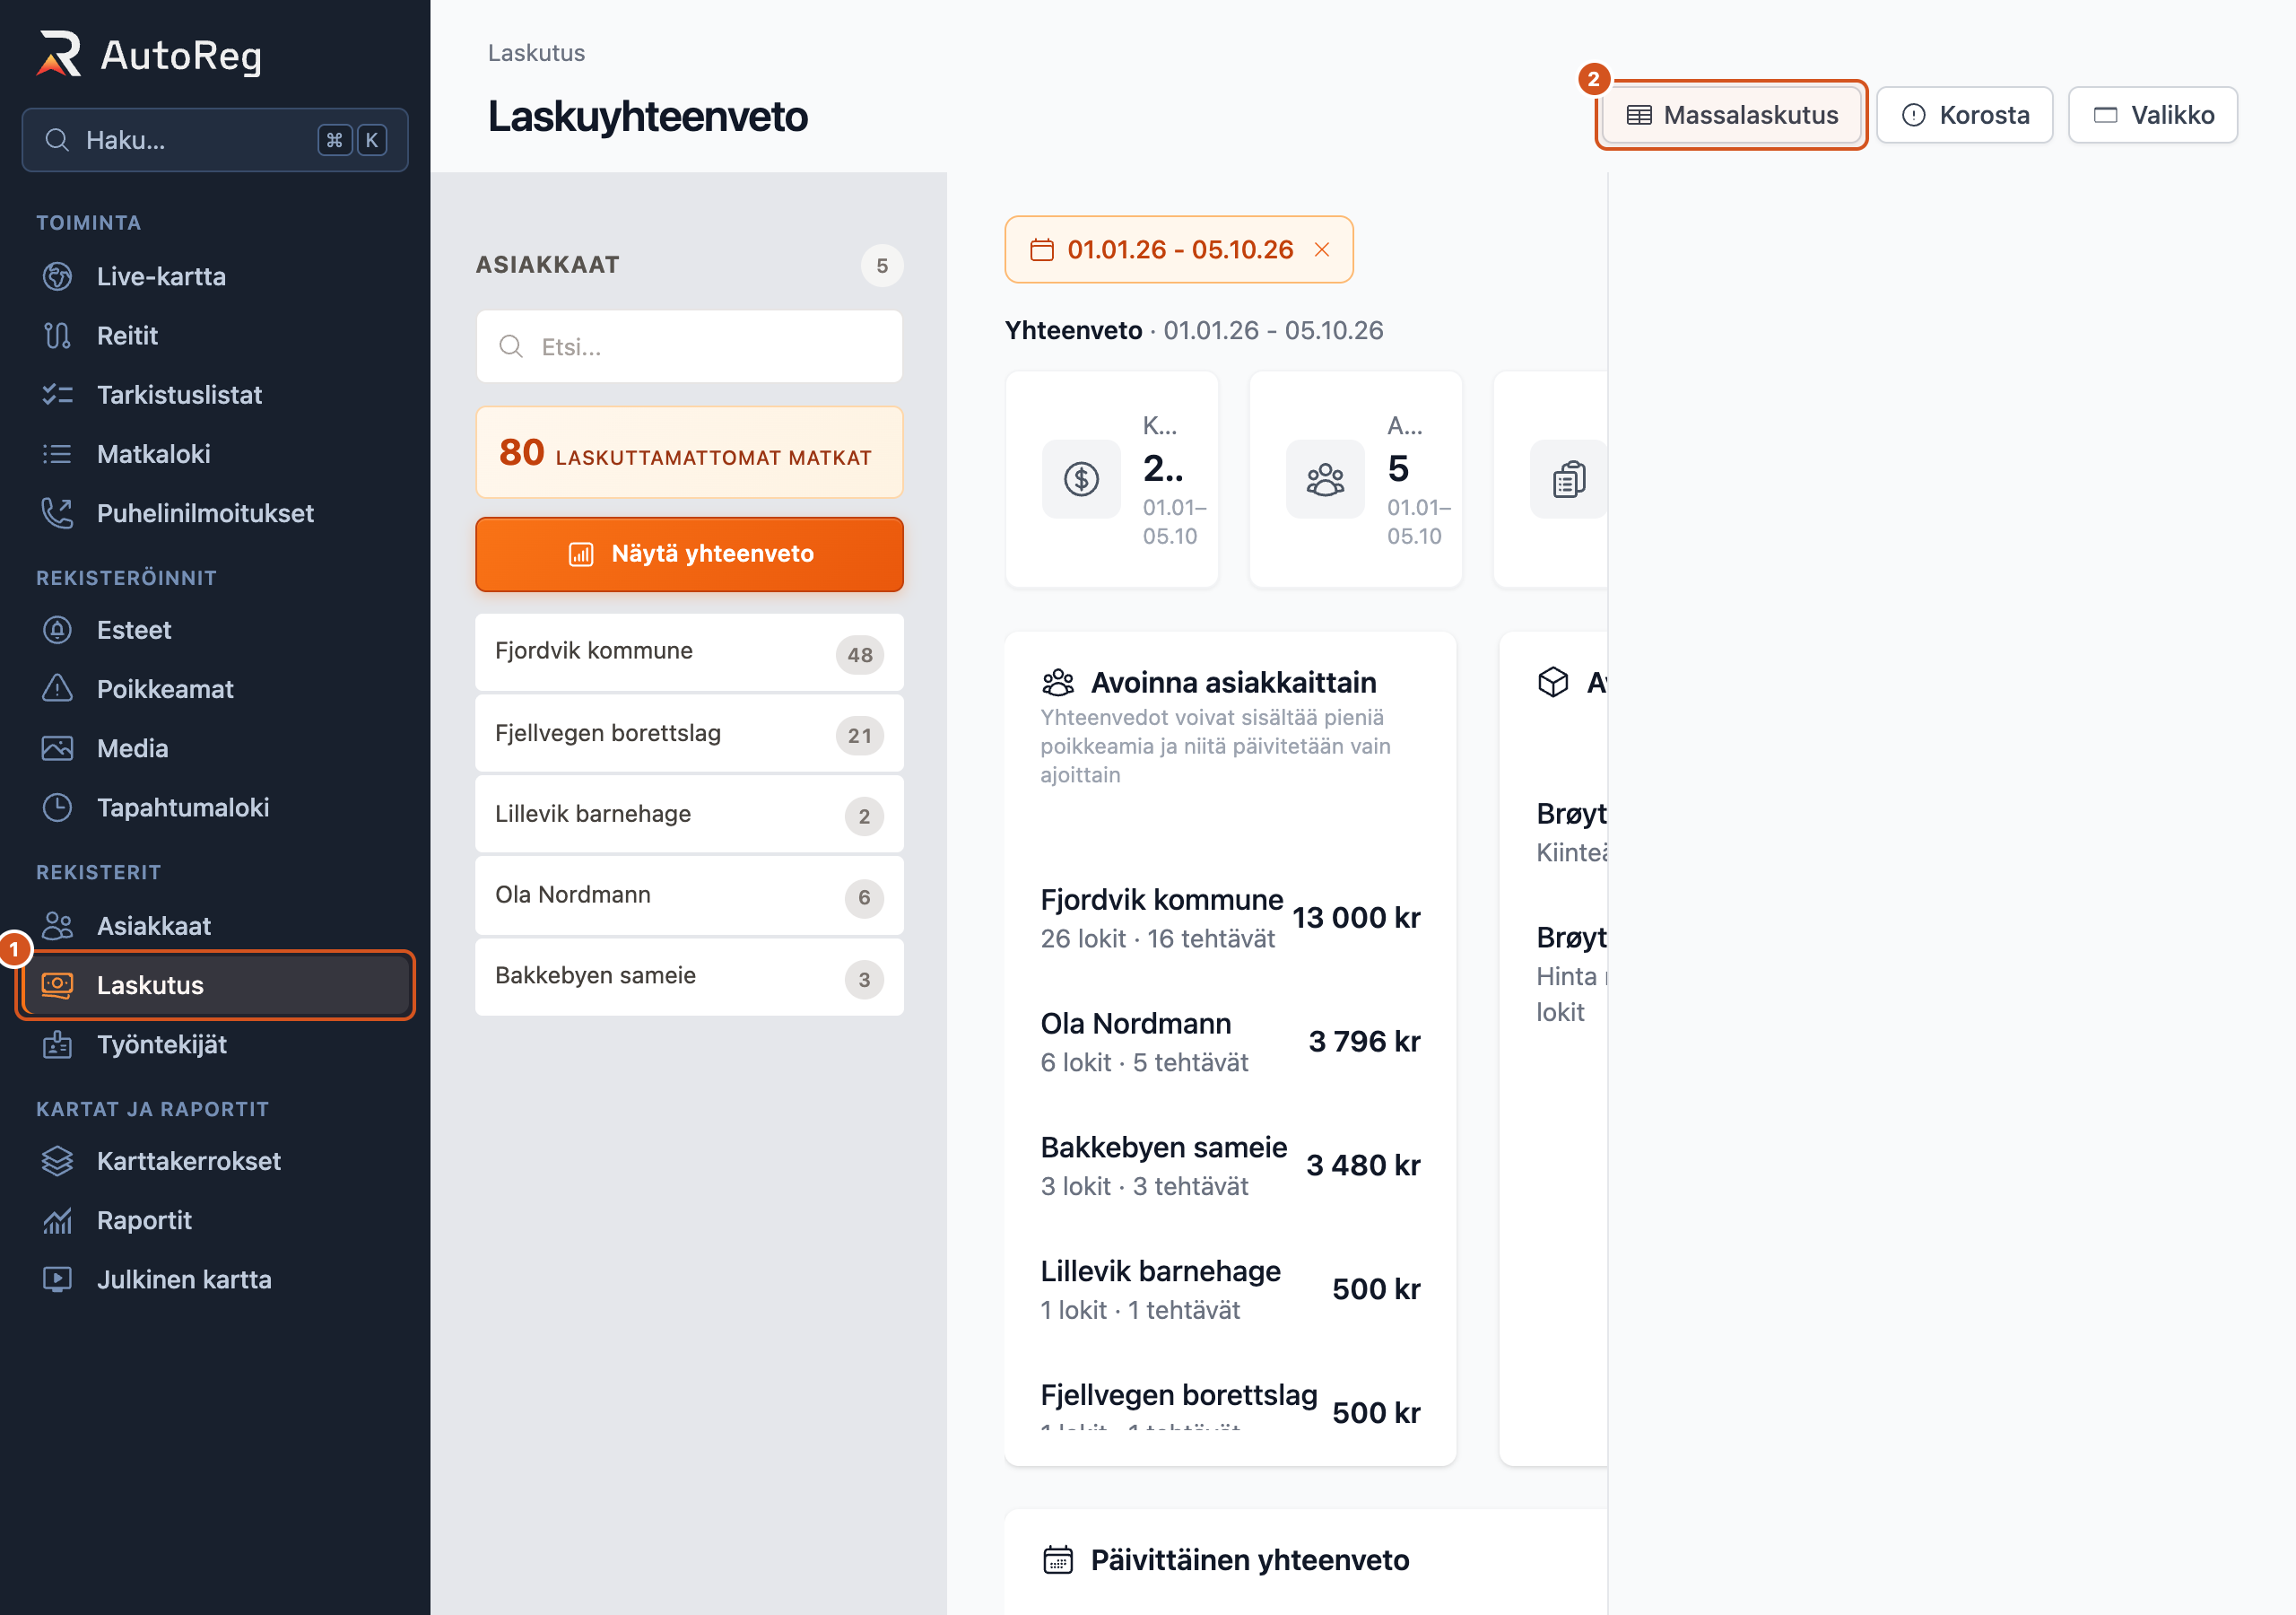Click the people group summary card icon
2296x1615 pixels.
(x=1325, y=479)
